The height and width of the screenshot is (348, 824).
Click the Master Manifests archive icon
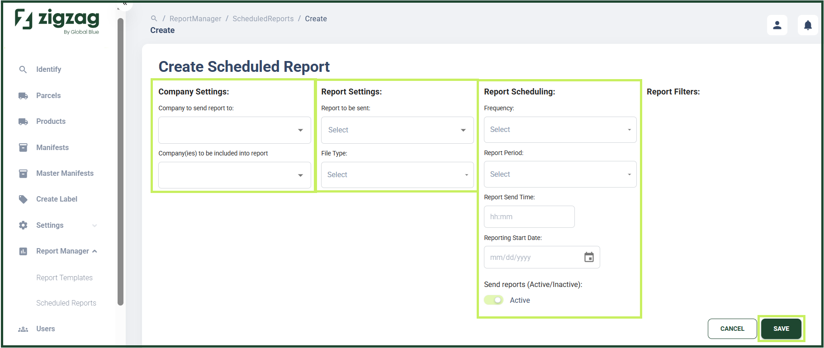23,174
